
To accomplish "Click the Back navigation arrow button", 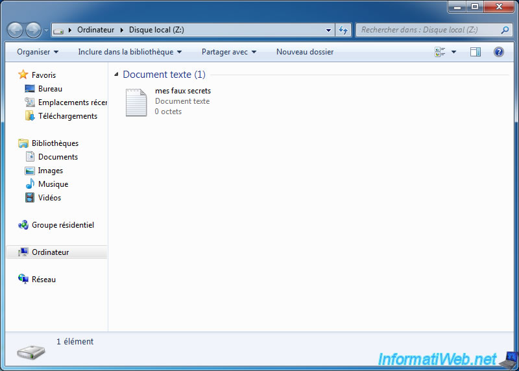I will point(15,30).
